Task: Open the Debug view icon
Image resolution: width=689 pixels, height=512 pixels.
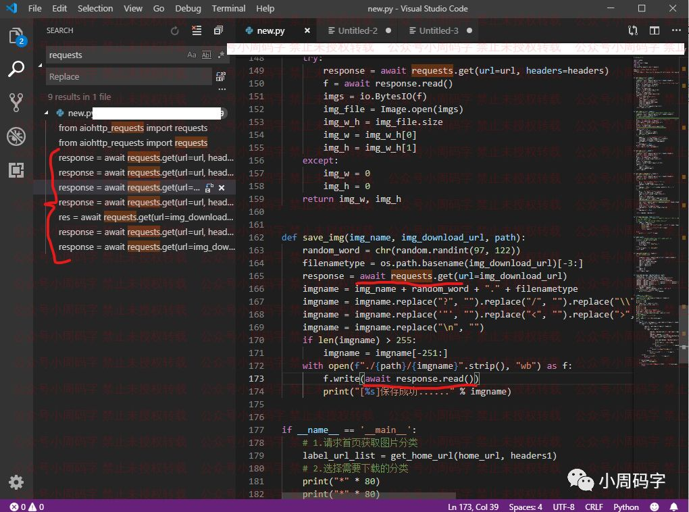Action: coord(16,136)
